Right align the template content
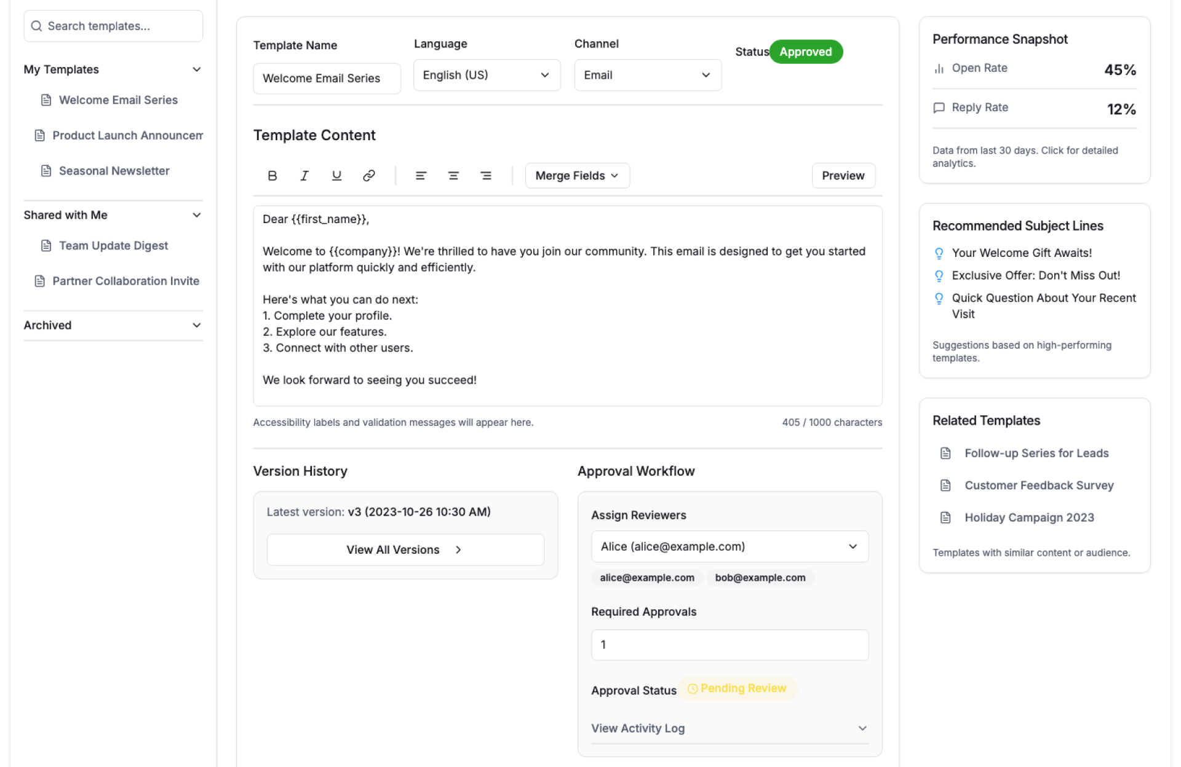 point(485,176)
